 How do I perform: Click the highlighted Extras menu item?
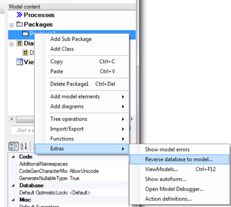(82, 148)
